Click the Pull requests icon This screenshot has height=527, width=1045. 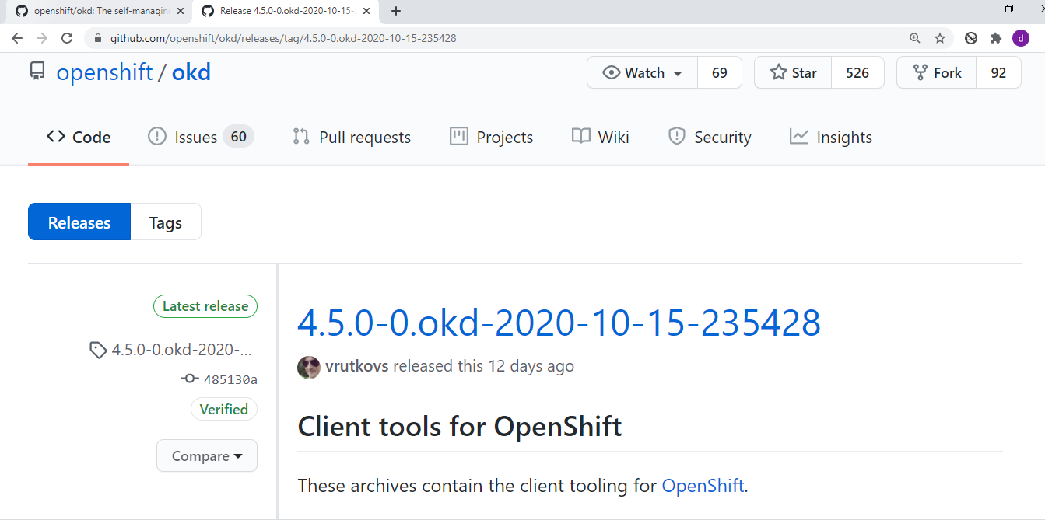click(301, 137)
